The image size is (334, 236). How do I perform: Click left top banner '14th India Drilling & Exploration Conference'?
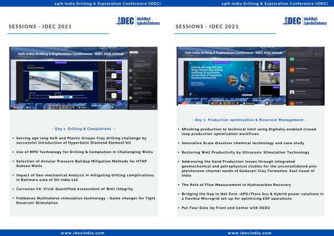tap(107, 4)
